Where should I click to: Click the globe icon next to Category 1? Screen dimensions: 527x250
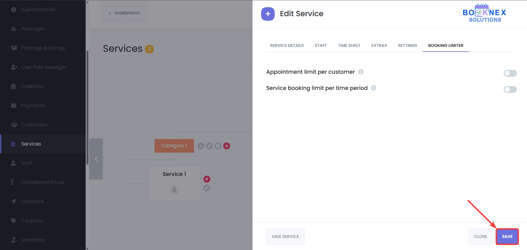click(218, 146)
